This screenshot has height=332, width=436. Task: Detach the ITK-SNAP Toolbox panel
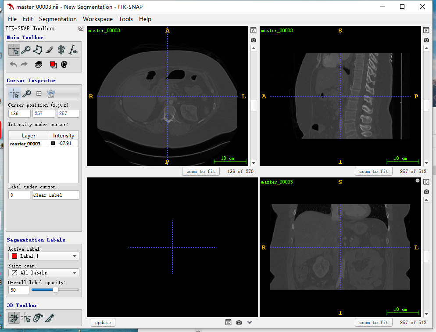click(81, 29)
